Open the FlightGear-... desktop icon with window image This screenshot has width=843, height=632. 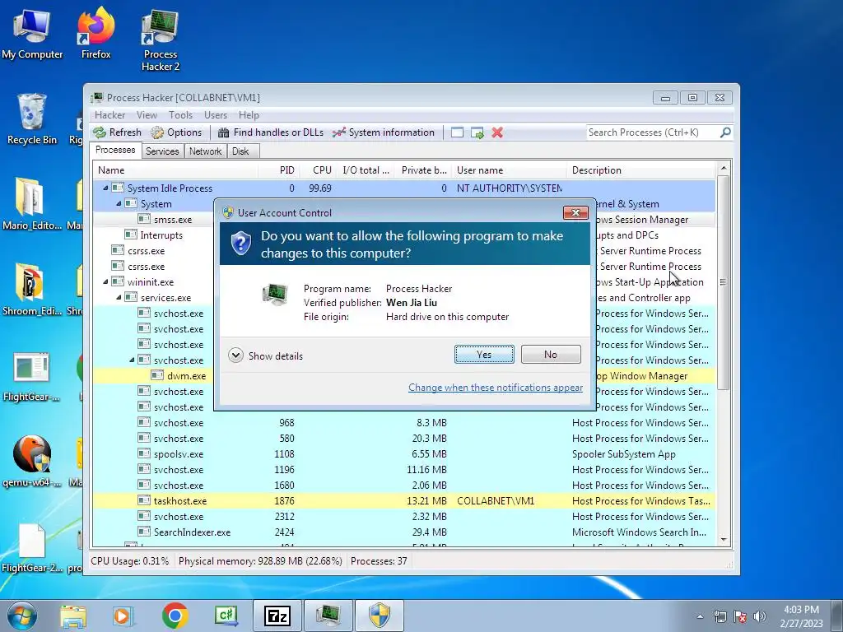pos(31,376)
